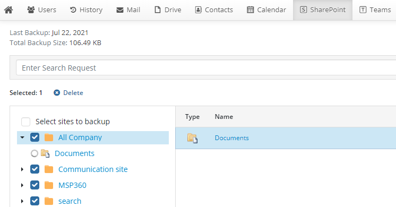Image resolution: width=396 pixels, height=207 pixels.
Task: Switch to the Teams tab
Action: (375, 10)
